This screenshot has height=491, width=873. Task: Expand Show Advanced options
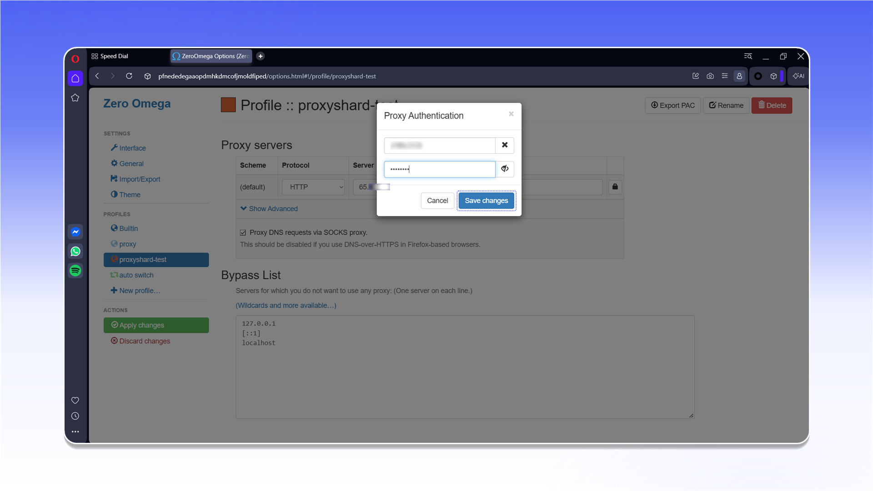point(269,209)
